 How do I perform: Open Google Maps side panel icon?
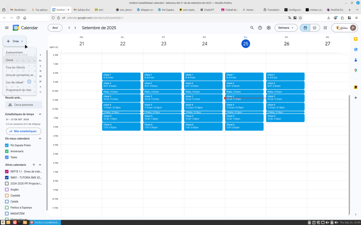tap(356, 71)
